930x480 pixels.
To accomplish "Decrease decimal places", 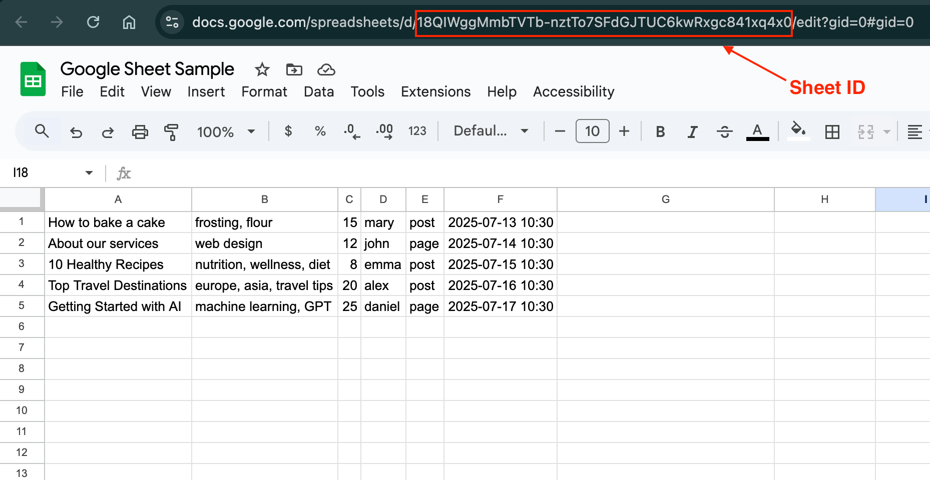I will point(352,131).
